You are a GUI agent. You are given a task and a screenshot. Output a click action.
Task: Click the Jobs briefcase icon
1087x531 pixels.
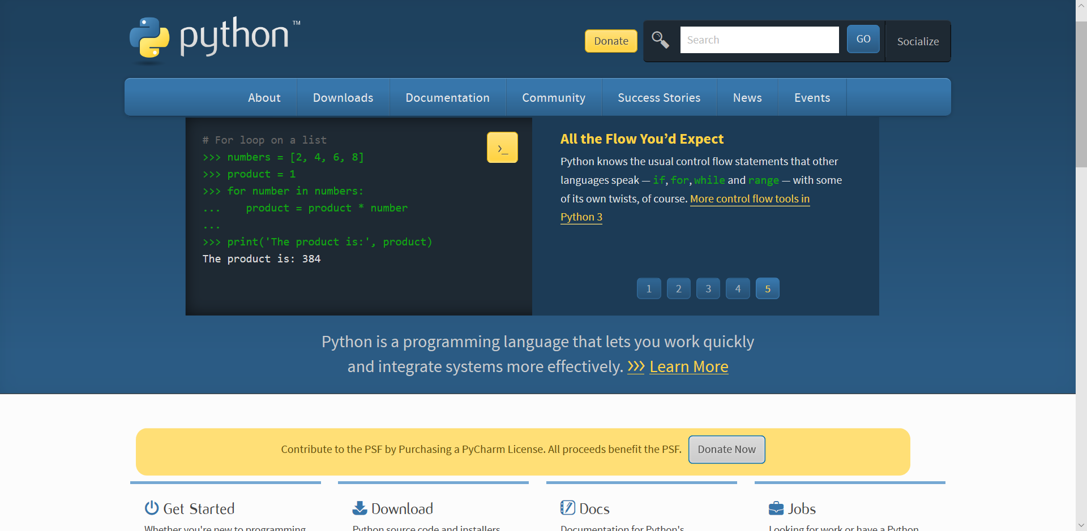[x=776, y=508]
